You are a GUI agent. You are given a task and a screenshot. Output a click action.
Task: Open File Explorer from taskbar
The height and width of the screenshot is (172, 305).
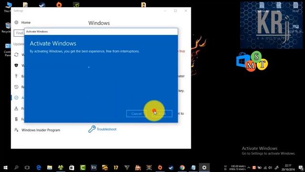tap(50, 168)
